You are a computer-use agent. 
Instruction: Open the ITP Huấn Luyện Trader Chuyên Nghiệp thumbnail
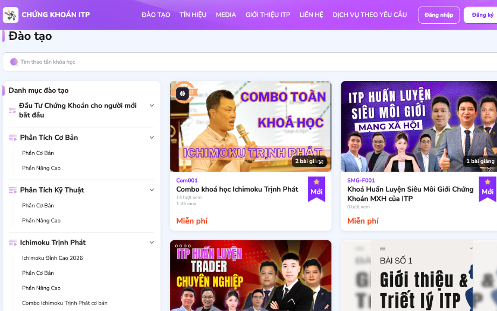click(x=251, y=275)
